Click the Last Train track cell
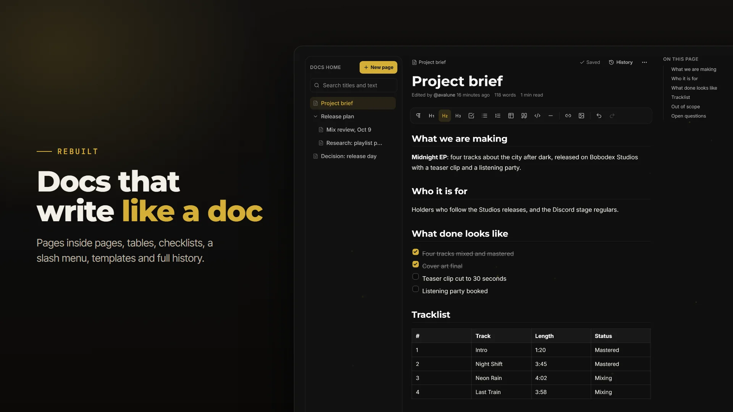This screenshot has height=412, width=733. (x=501, y=392)
